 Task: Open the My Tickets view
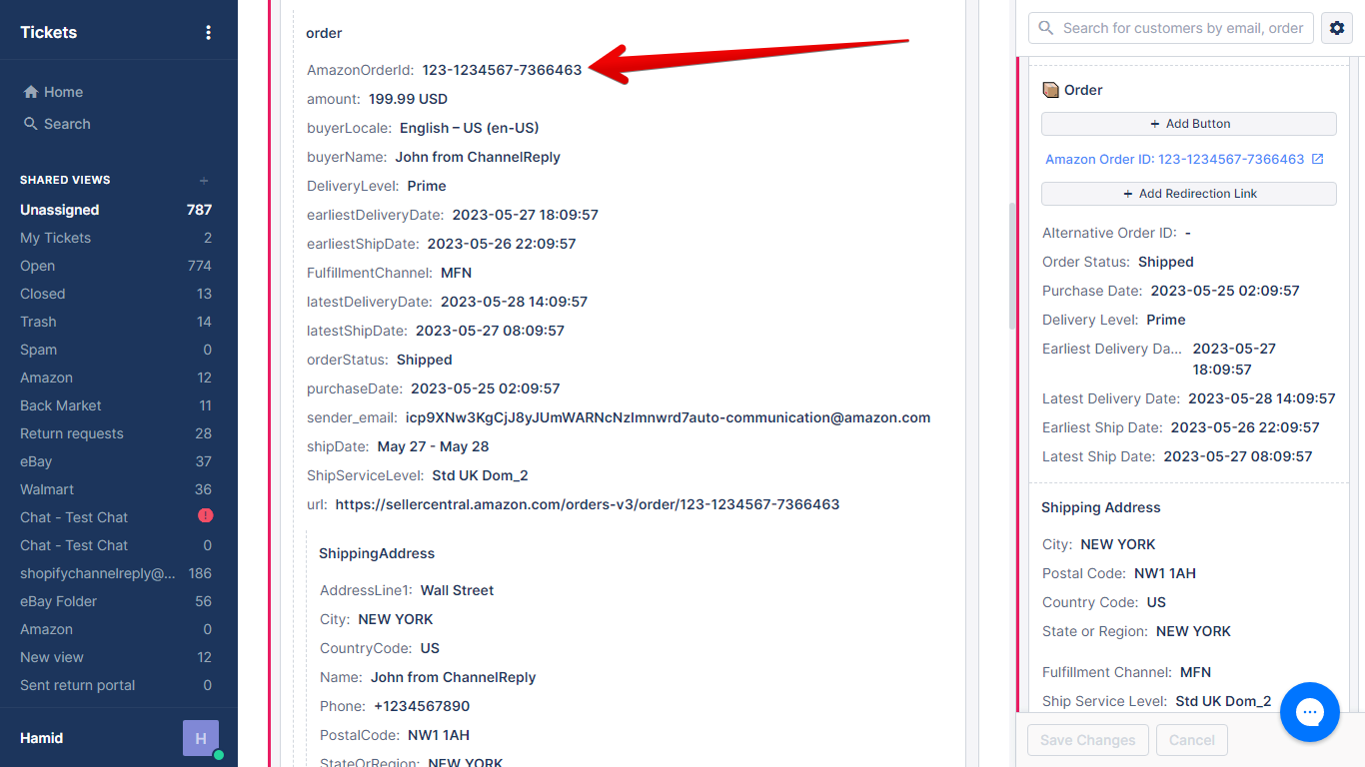pos(116,238)
